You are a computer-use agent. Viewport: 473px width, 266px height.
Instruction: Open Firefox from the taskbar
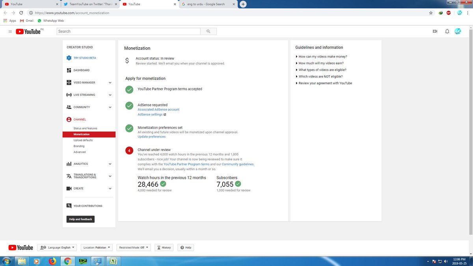click(x=52, y=261)
